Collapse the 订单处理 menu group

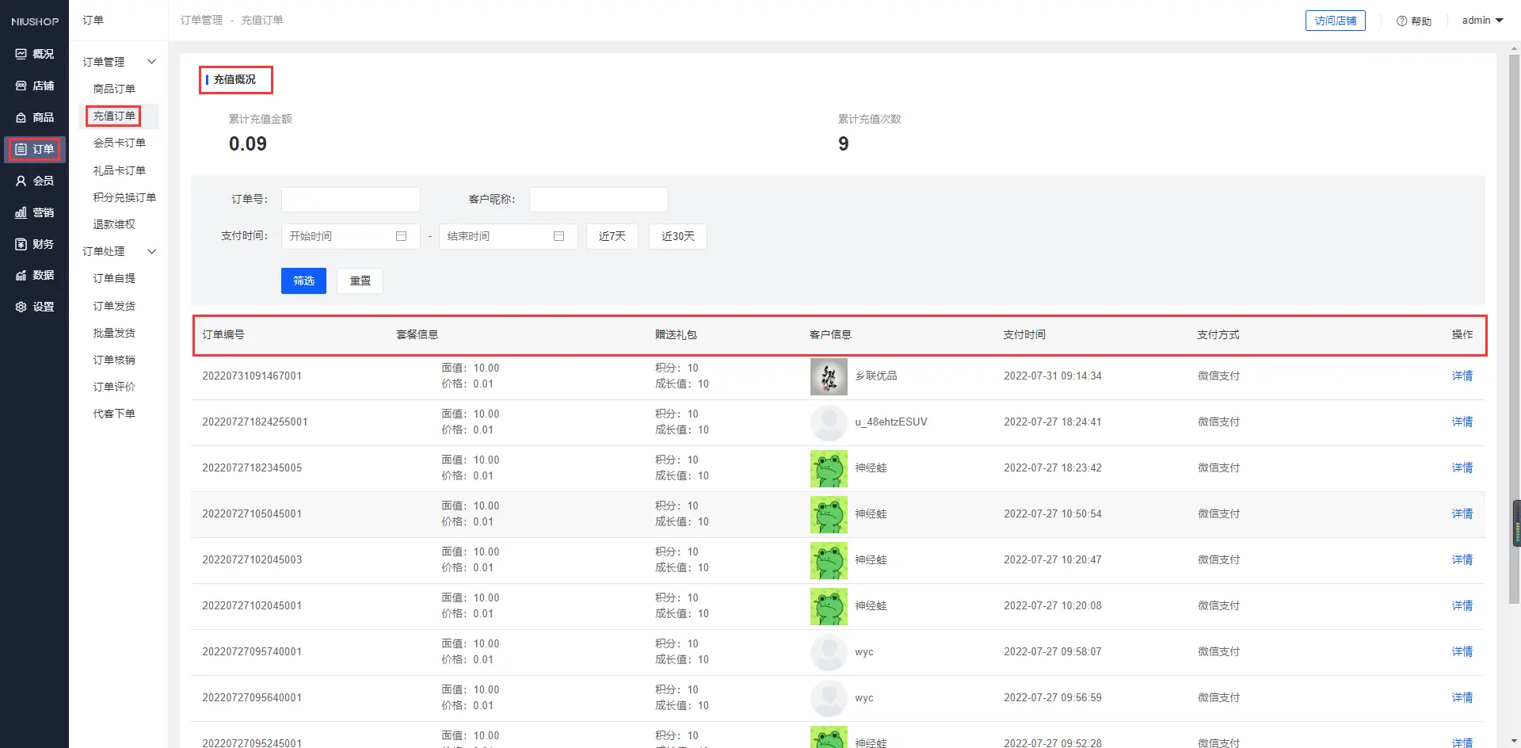click(151, 251)
